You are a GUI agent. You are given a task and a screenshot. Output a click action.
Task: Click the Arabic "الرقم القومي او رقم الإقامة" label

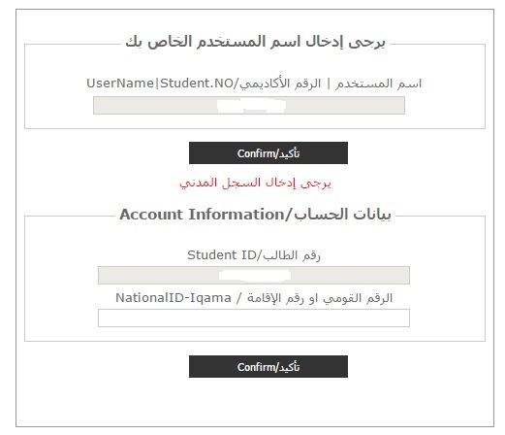coord(320,298)
